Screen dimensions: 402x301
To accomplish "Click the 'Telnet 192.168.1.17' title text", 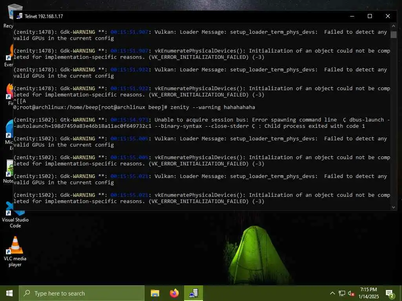I will point(44,16).
